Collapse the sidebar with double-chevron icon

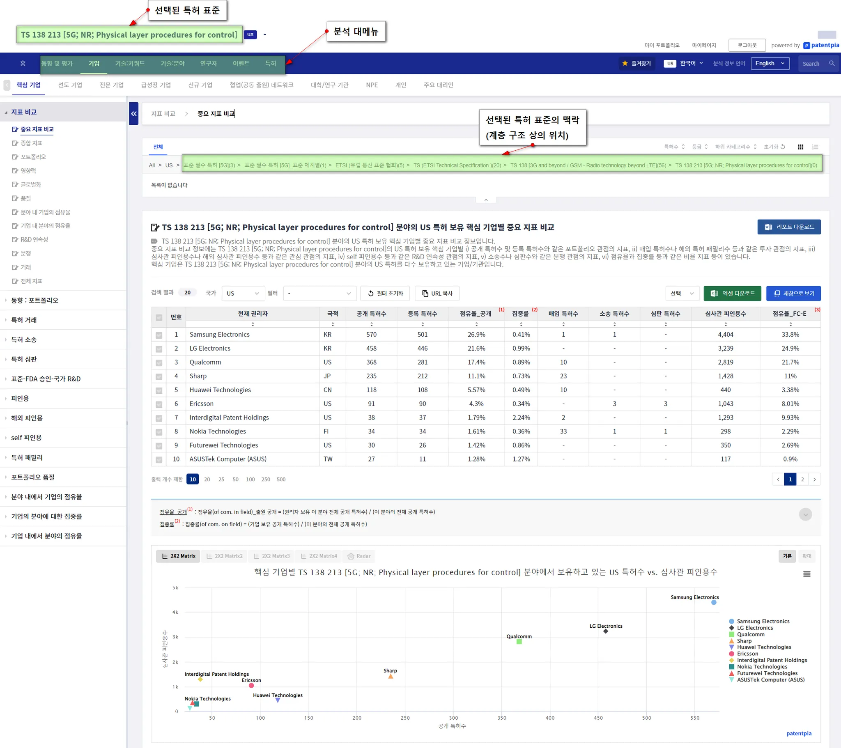tap(134, 114)
